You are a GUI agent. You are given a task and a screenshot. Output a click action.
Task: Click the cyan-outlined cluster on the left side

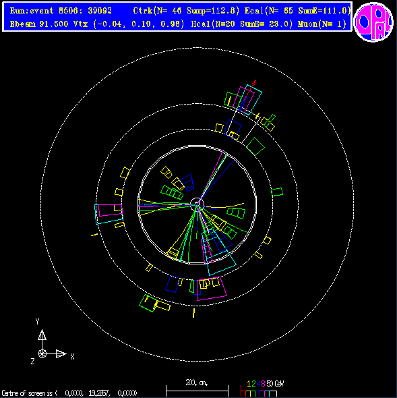(109, 214)
